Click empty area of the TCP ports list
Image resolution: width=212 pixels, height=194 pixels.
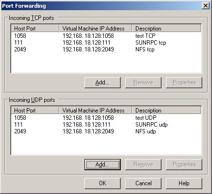click(106, 63)
